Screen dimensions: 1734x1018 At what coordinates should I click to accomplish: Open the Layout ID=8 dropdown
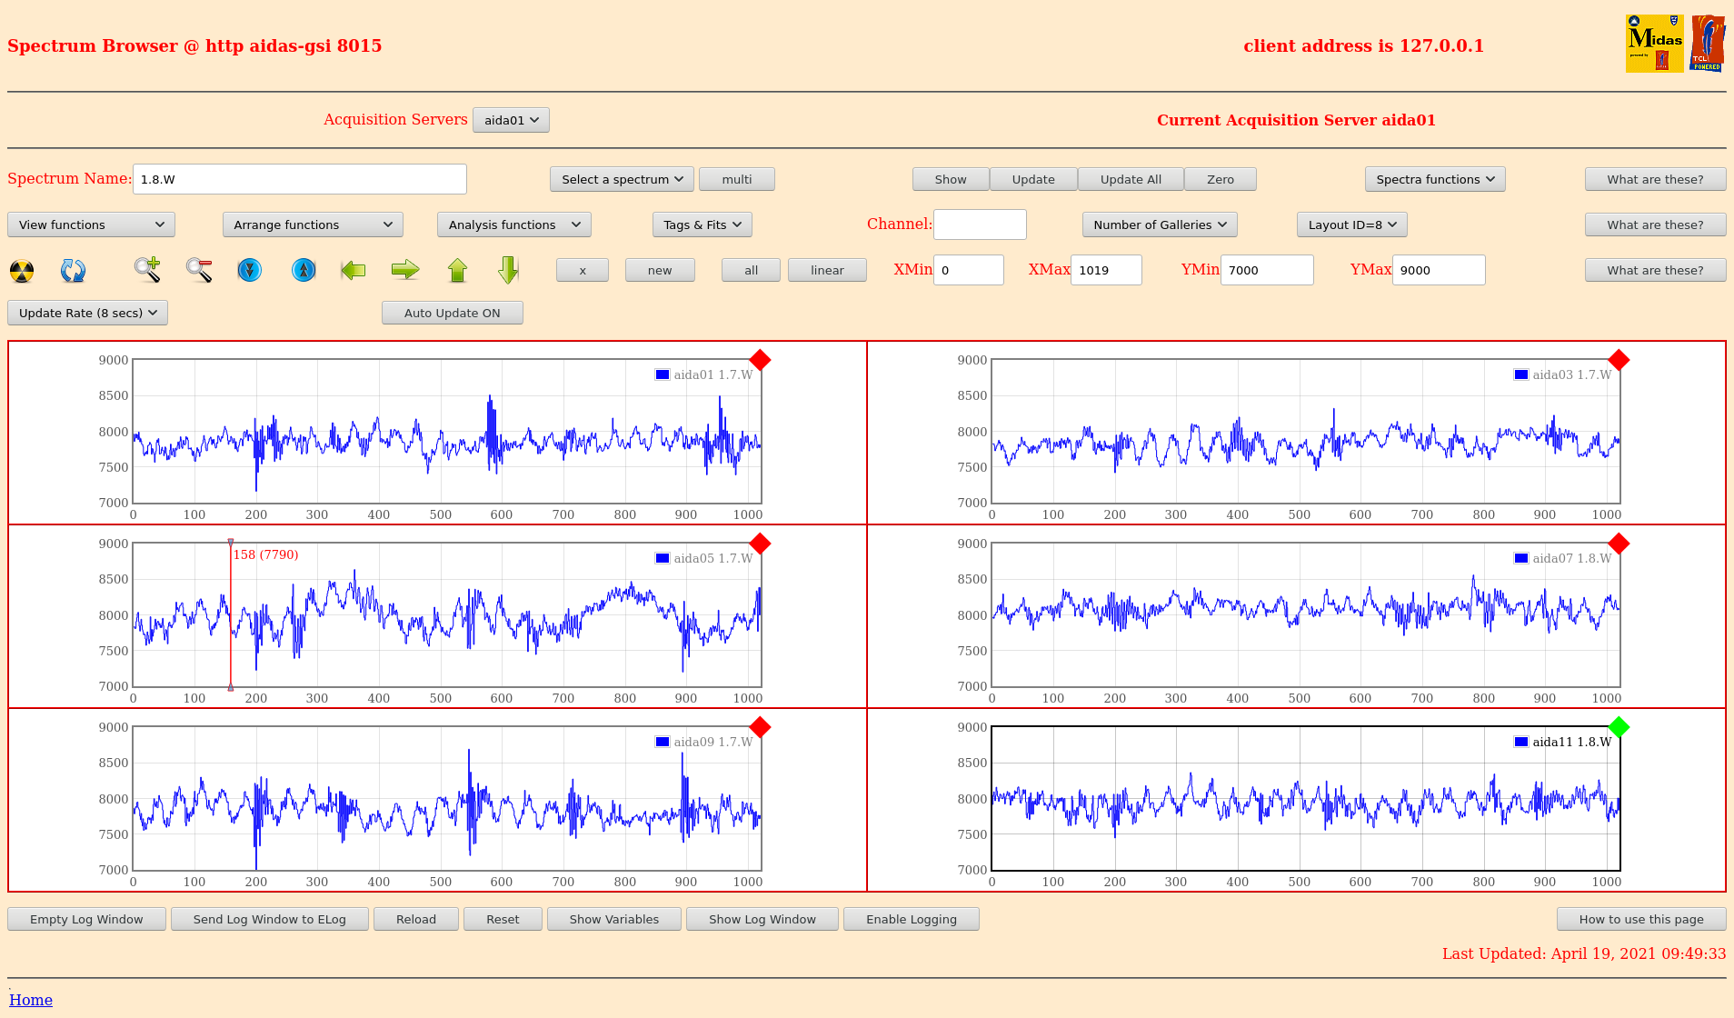click(1351, 225)
